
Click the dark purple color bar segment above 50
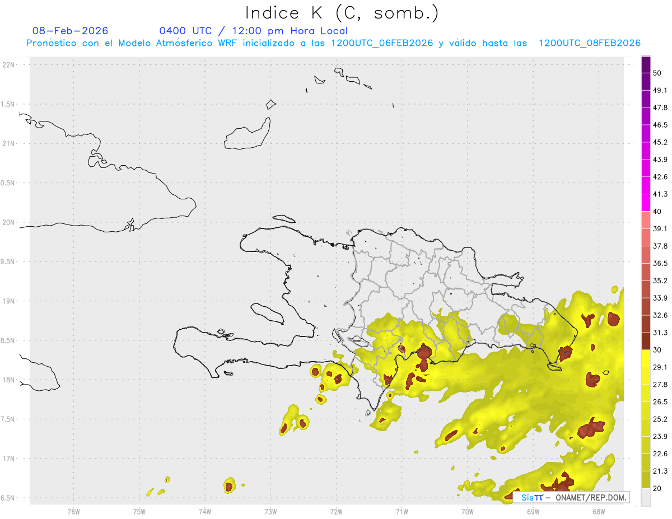(646, 66)
